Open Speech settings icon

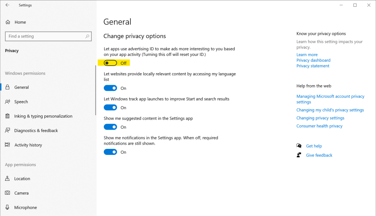8,102
